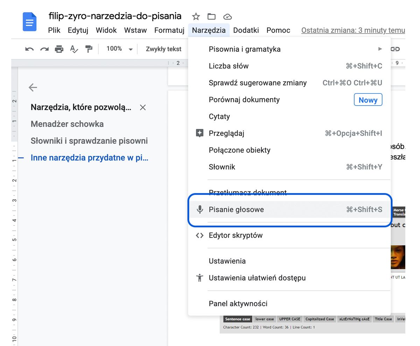Click the spell check icon
Image resolution: width=420 pixels, height=346 pixels.
click(74, 49)
